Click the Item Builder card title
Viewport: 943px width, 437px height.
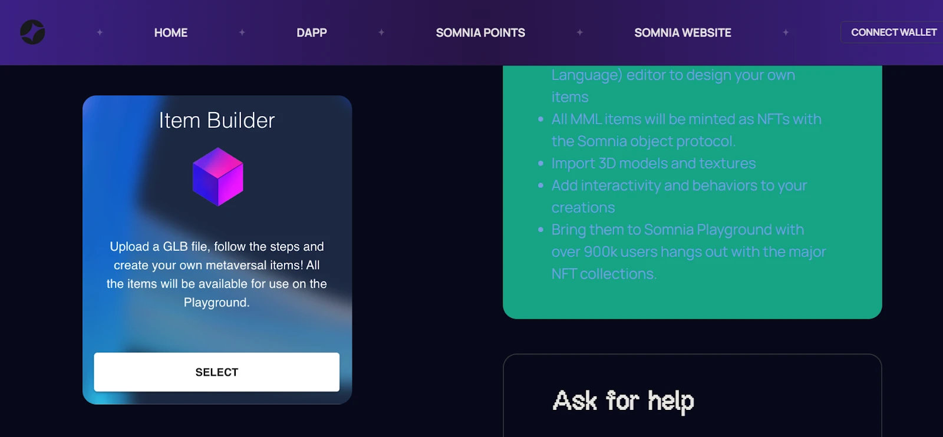tap(217, 121)
